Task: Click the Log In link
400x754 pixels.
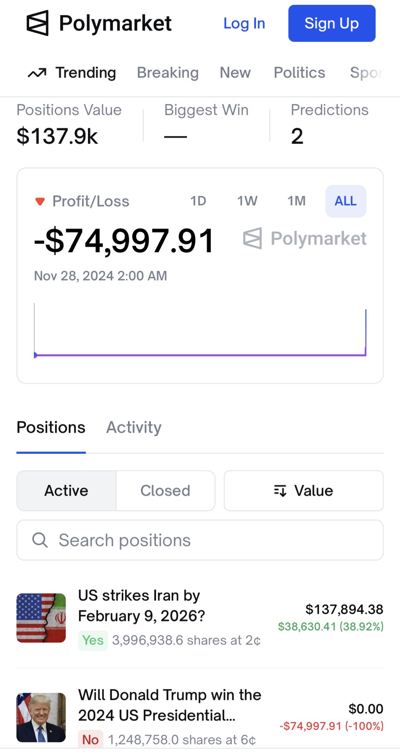Action: point(244,24)
